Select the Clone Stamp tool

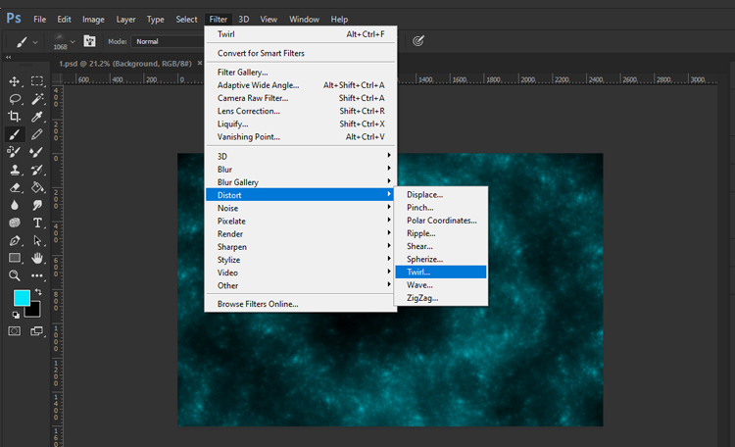15,170
